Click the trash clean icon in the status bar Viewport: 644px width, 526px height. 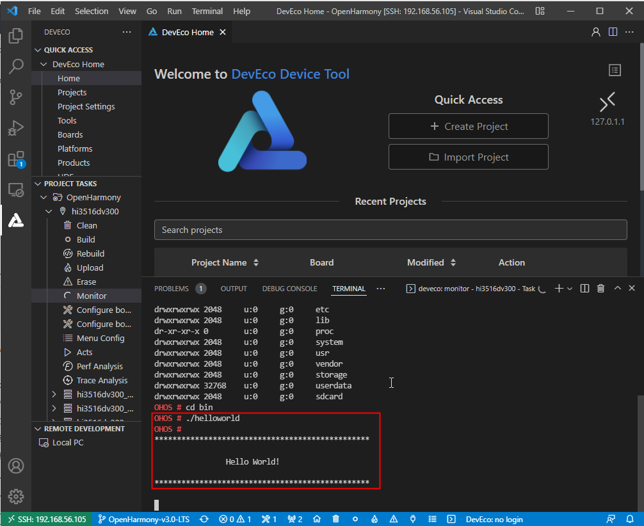[335, 519]
